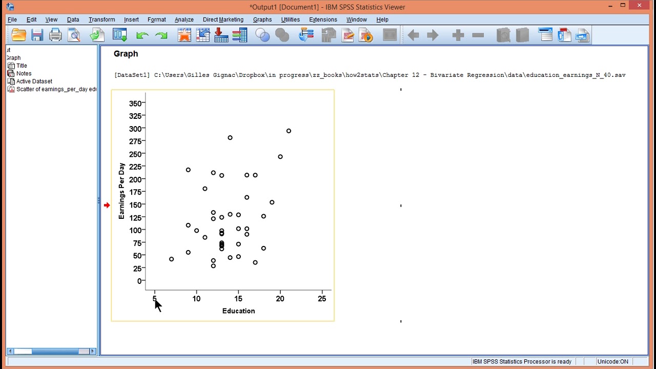Click the Insert Heading toolbar icon
This screenshot has width=656, height=369.
click(546, 35)
